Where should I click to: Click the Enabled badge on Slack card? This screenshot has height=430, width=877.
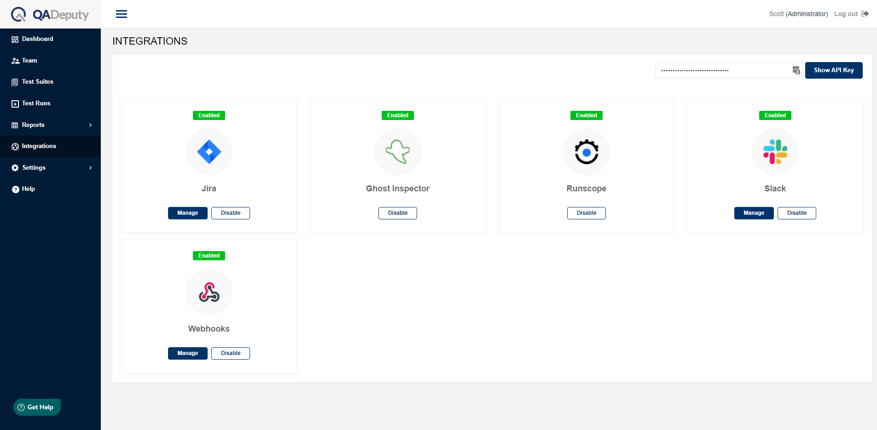[775, 115]
